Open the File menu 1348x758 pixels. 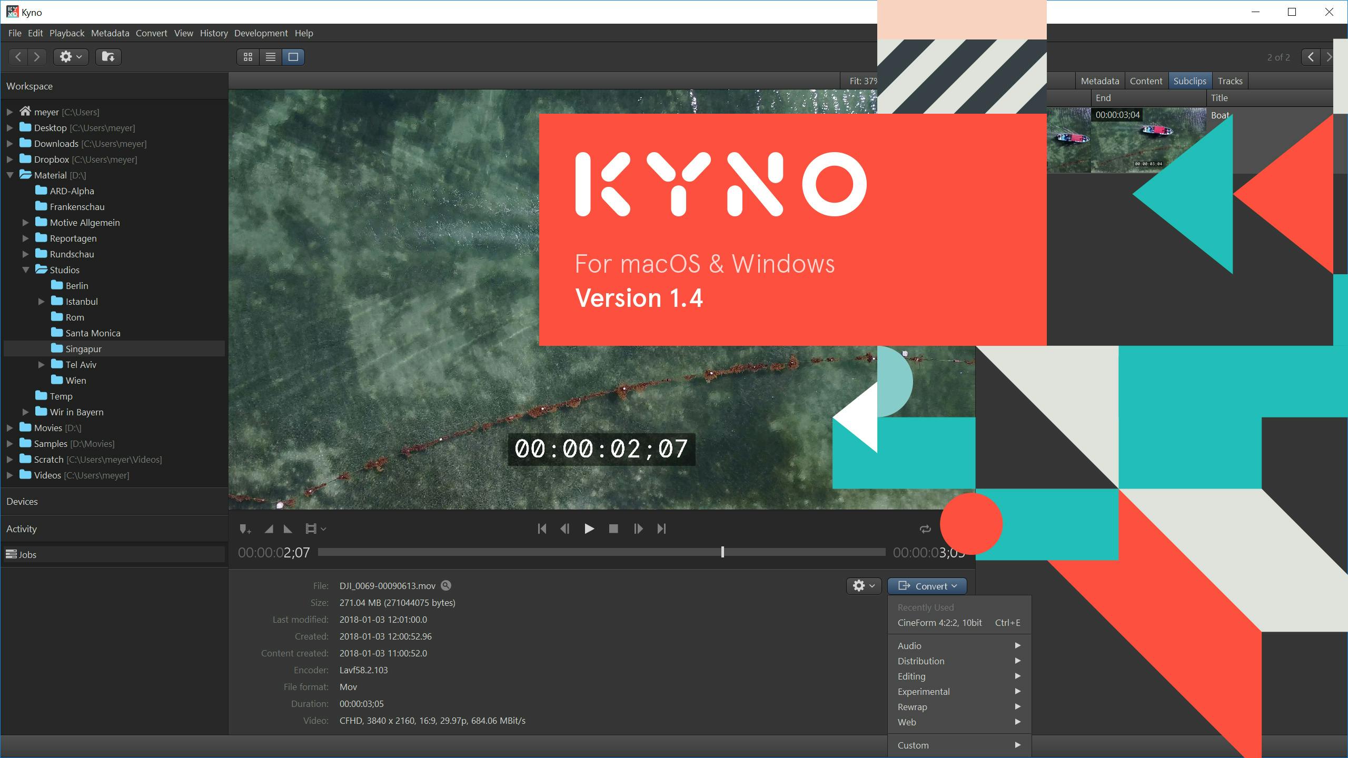tap(15, 33)
